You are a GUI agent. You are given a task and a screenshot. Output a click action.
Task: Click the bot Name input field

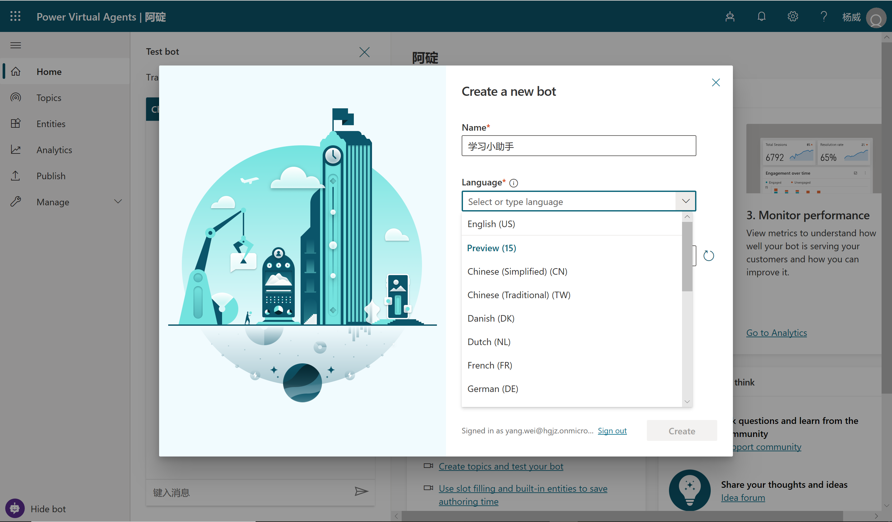tap(578, 146)
